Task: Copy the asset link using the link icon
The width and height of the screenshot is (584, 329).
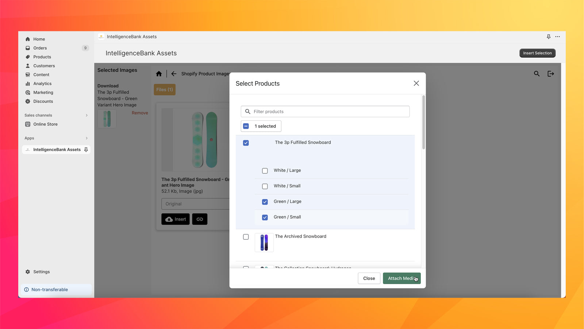Action: coord(200,219)
